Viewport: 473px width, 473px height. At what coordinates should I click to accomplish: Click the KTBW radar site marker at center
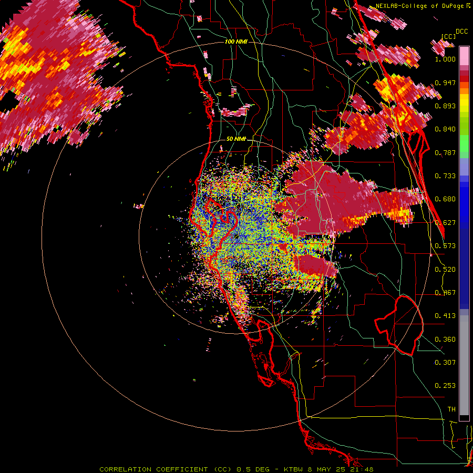[x=236, y=236]
